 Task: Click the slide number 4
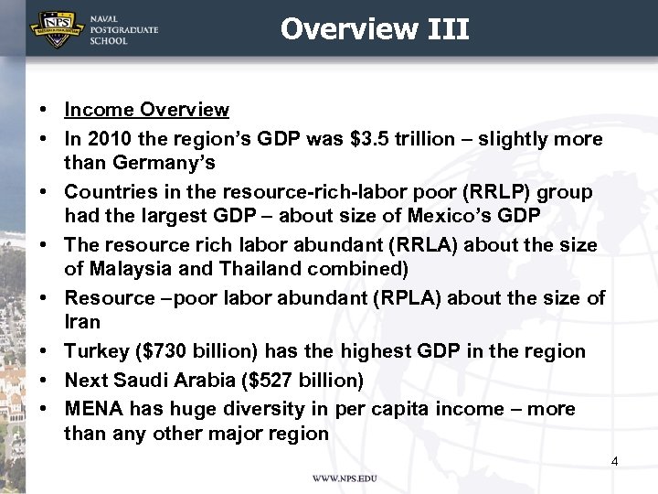point(614,461)
